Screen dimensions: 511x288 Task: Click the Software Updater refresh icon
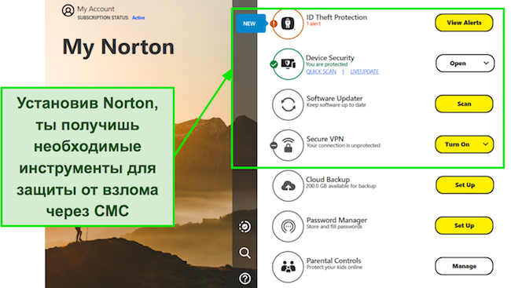[x=288, y=105]
